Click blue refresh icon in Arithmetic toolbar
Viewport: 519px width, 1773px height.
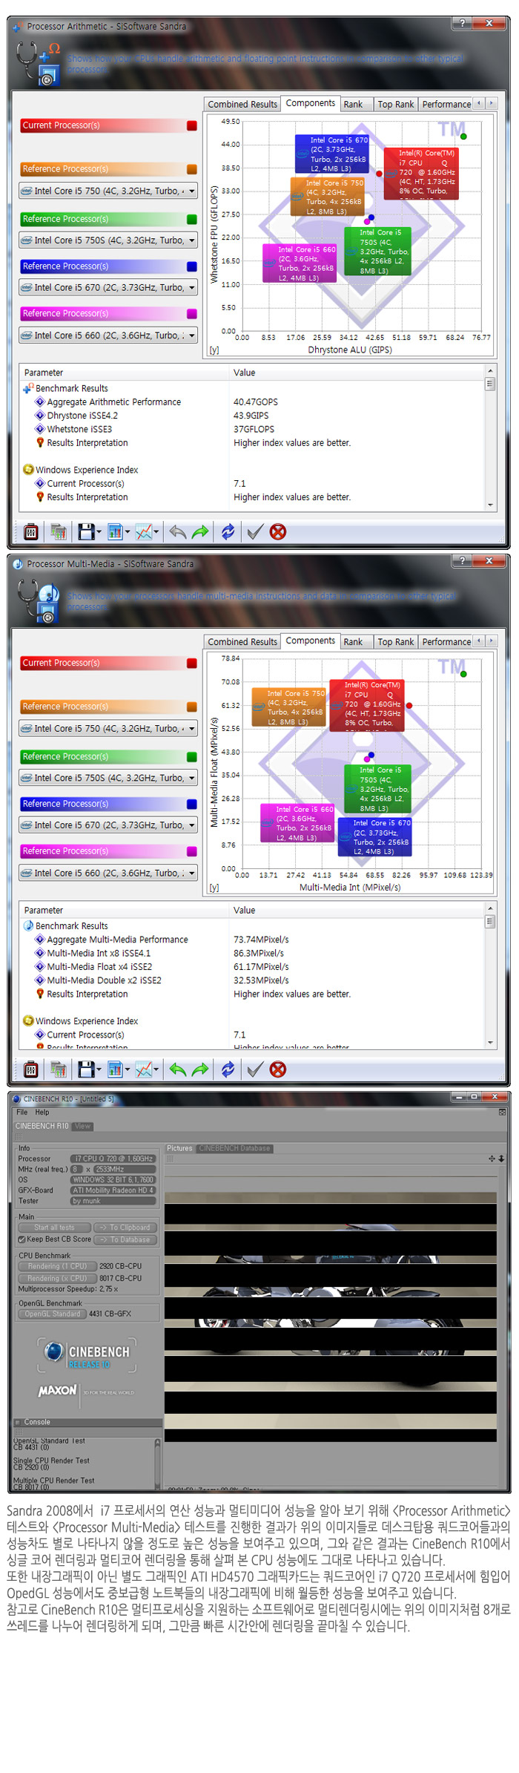(x=228, y=531)
